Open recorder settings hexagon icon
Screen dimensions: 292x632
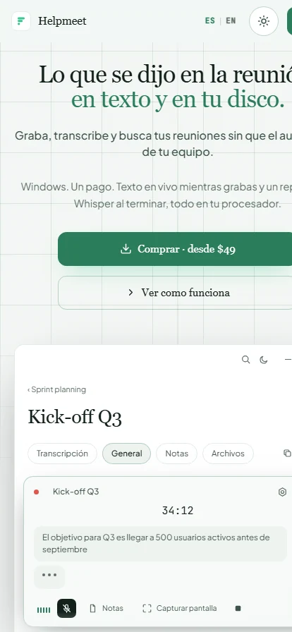pyautogui.click(x=282, y=492)
